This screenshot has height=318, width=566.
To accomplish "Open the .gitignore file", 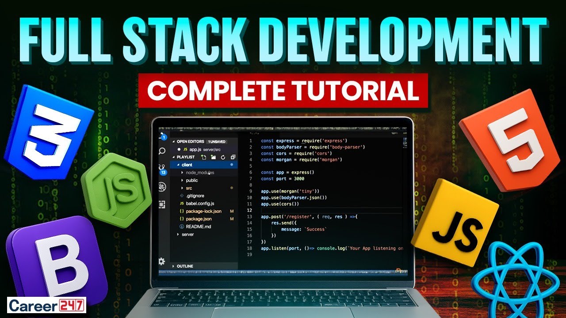I will [204, 196].
